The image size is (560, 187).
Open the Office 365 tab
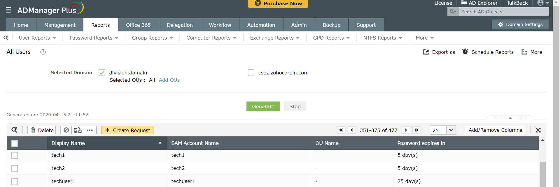[x=138, y=25]
